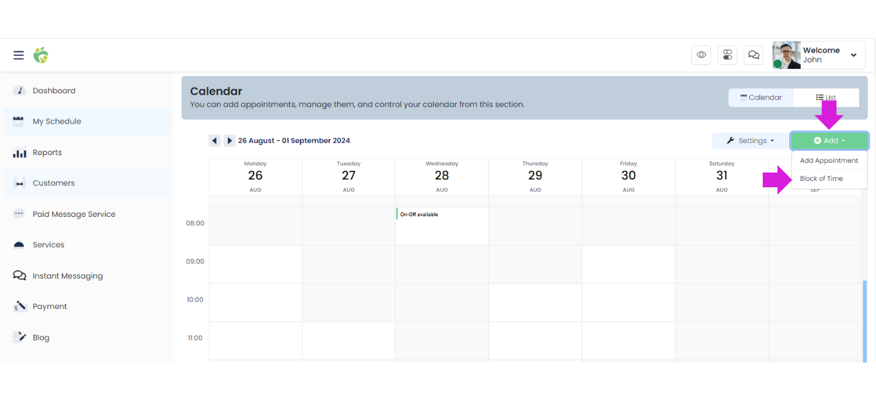Click the Blog pencil icon
This screenshot has height=401, width=876.
[x=20, y=337]
